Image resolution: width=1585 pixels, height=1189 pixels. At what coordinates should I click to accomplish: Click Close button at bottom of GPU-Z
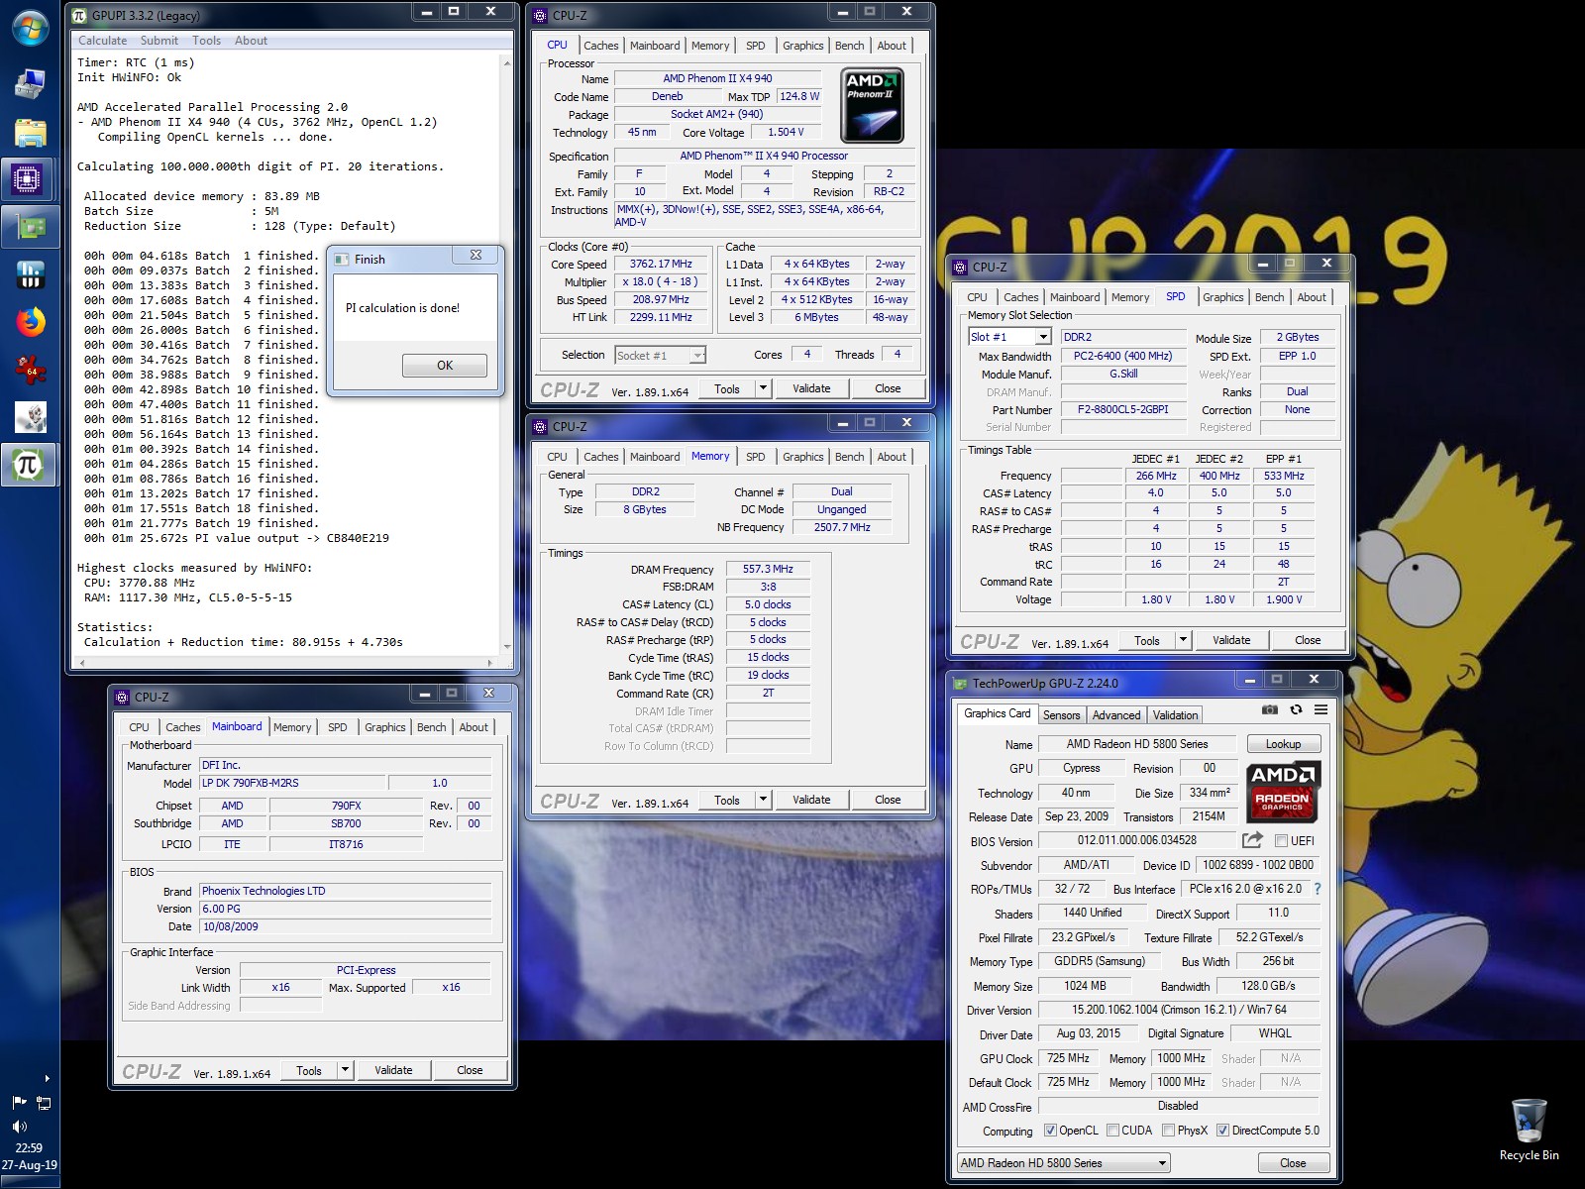(1293, 1163)
